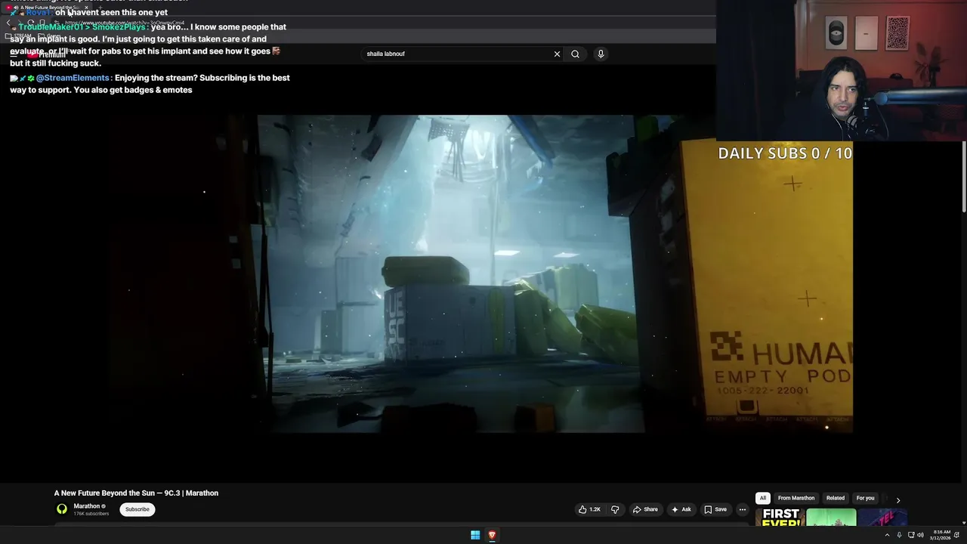
Task: Expand hidden system tray icons chevron
Action: tap(887, 535)
